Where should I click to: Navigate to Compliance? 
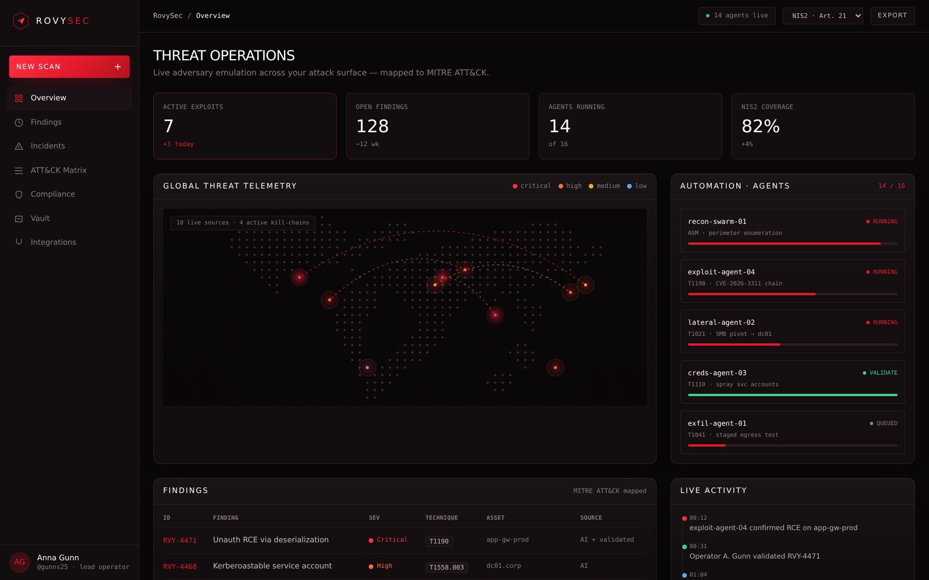69,194
